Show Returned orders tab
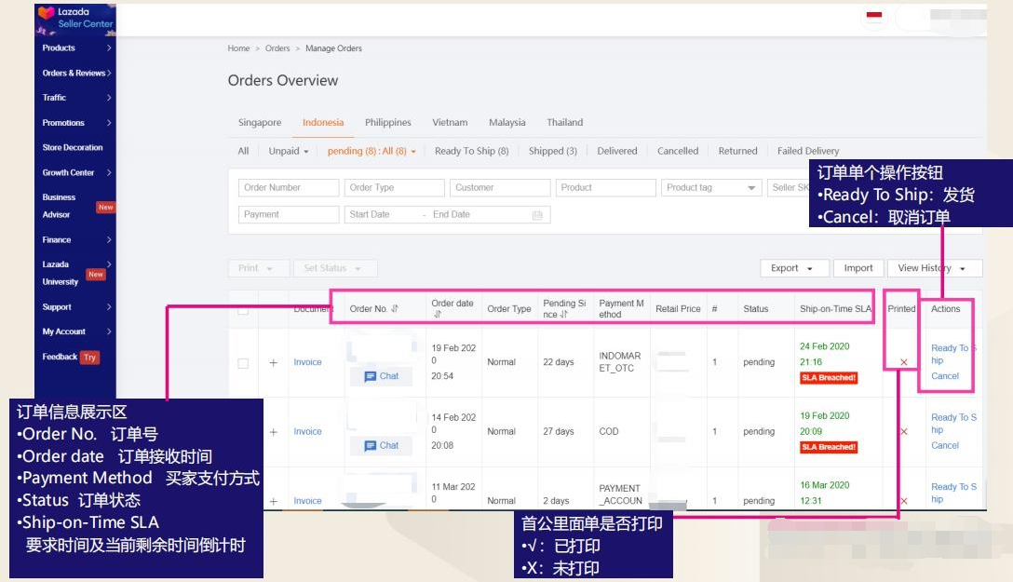1013x582 pixels. coord(737,151)
